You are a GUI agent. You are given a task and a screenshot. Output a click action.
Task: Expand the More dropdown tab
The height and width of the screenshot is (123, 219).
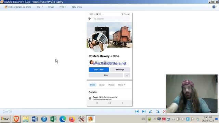click(122, 85)
